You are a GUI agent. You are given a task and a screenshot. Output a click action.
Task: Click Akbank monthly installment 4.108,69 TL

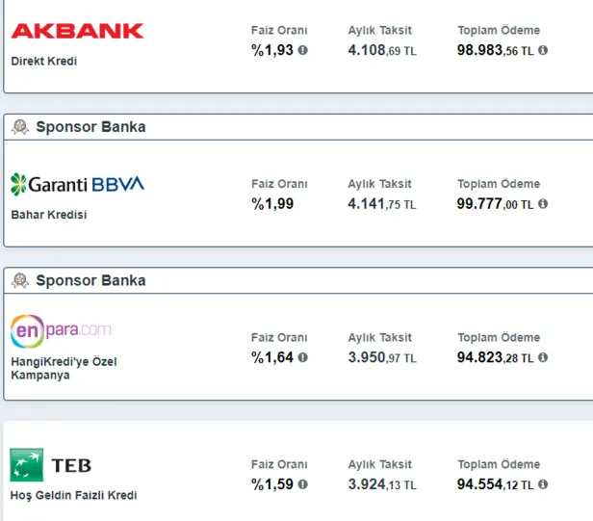click(382, 50)
